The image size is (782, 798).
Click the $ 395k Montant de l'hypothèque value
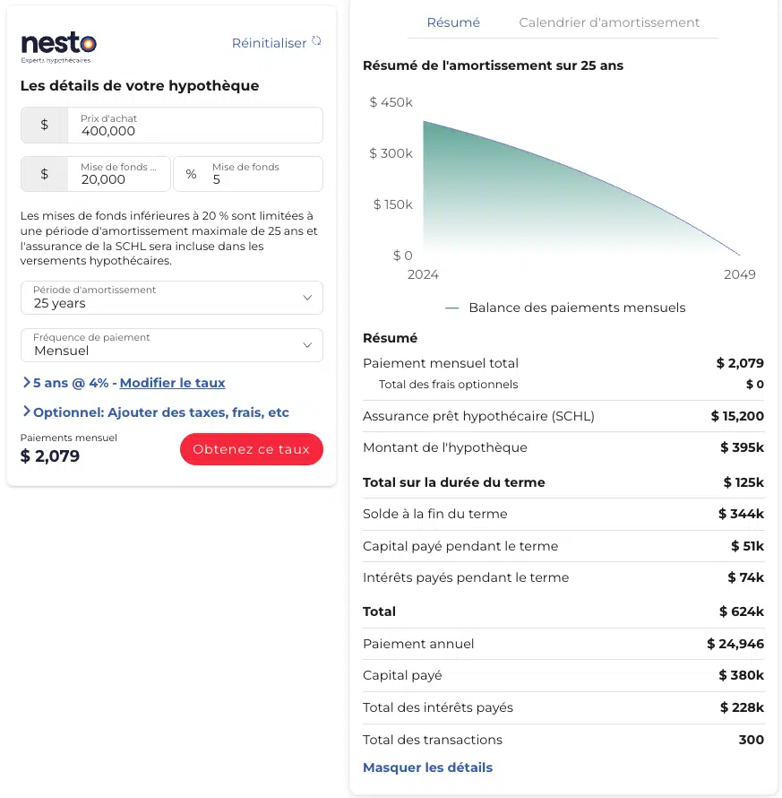(742, 447)
